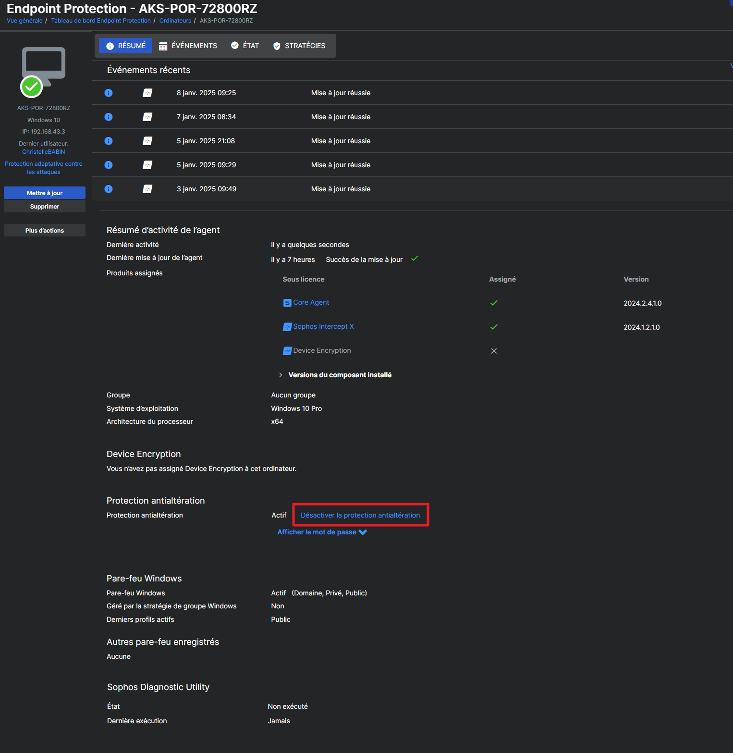
Task: Click the Sous licence column header
Action: click(304, 279)
